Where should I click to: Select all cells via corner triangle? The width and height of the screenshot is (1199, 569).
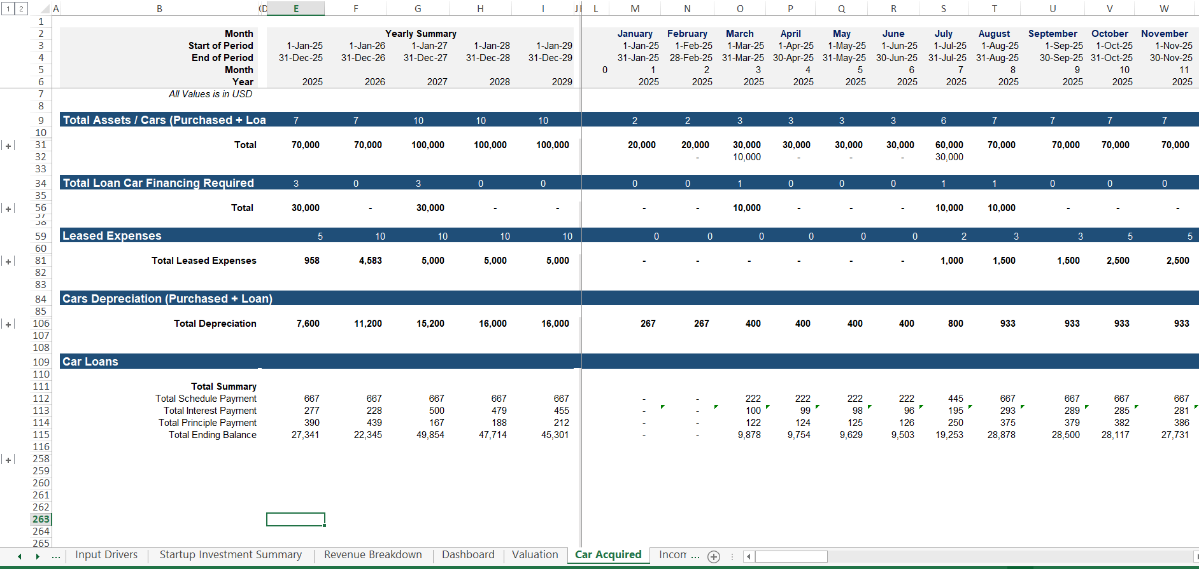[45, 9]
